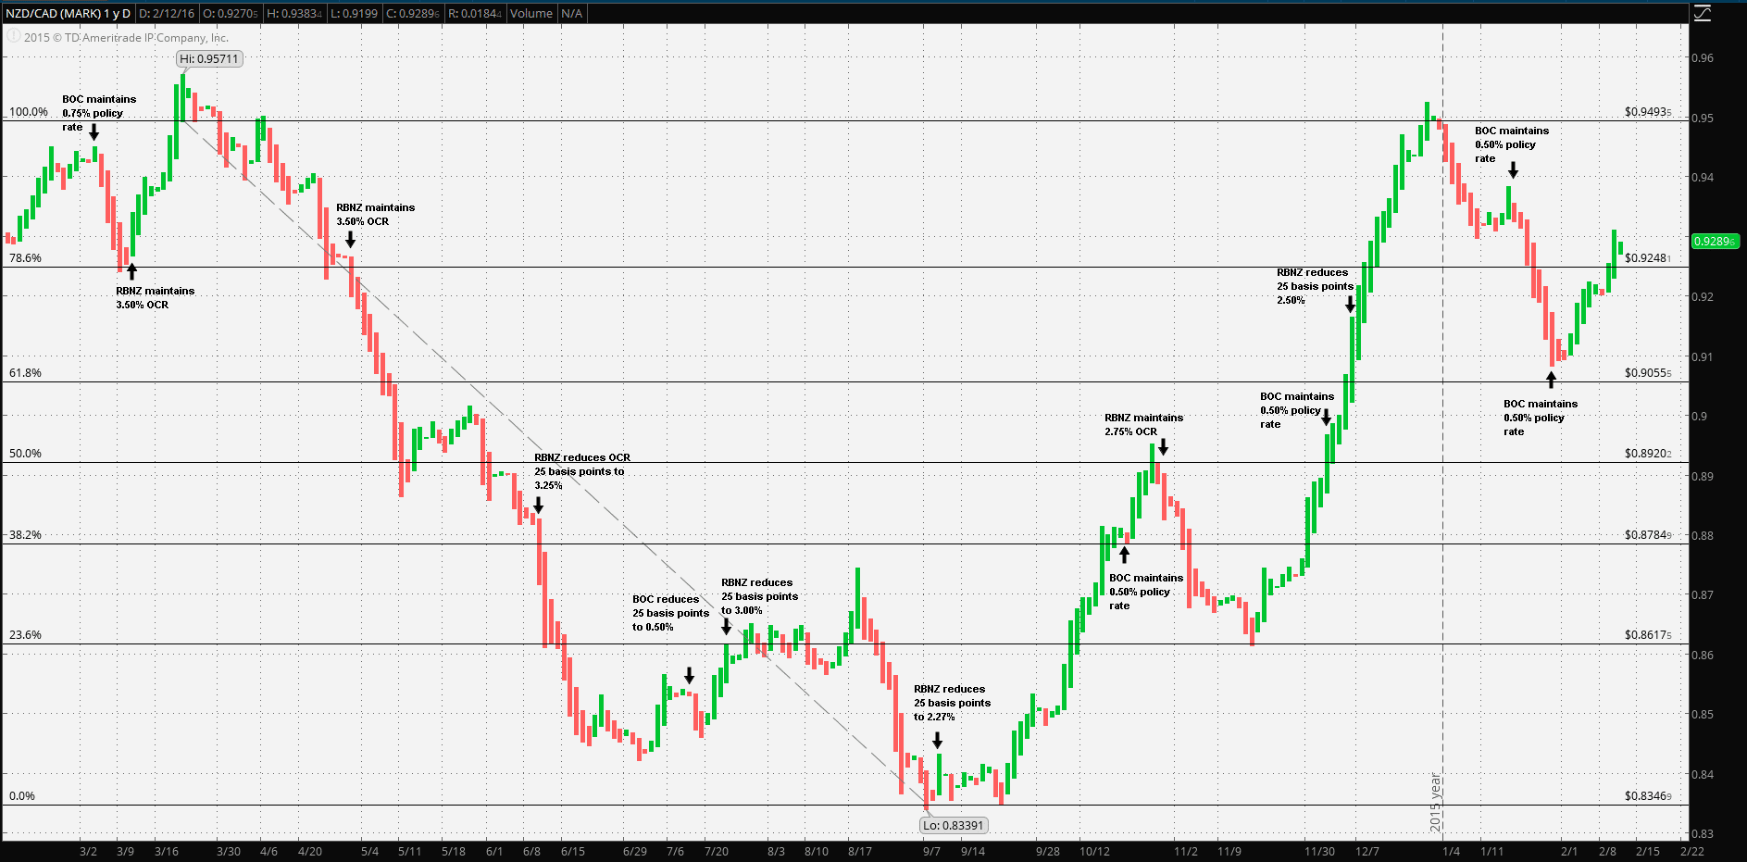Click the $0.8617 retracement price label

(x=1648, y=635)
